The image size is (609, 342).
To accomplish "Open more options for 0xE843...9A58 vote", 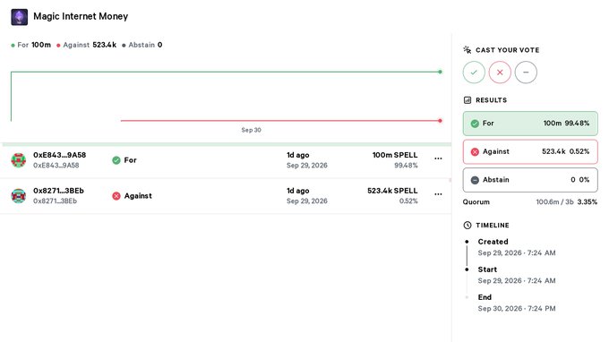I will [438, 158].
